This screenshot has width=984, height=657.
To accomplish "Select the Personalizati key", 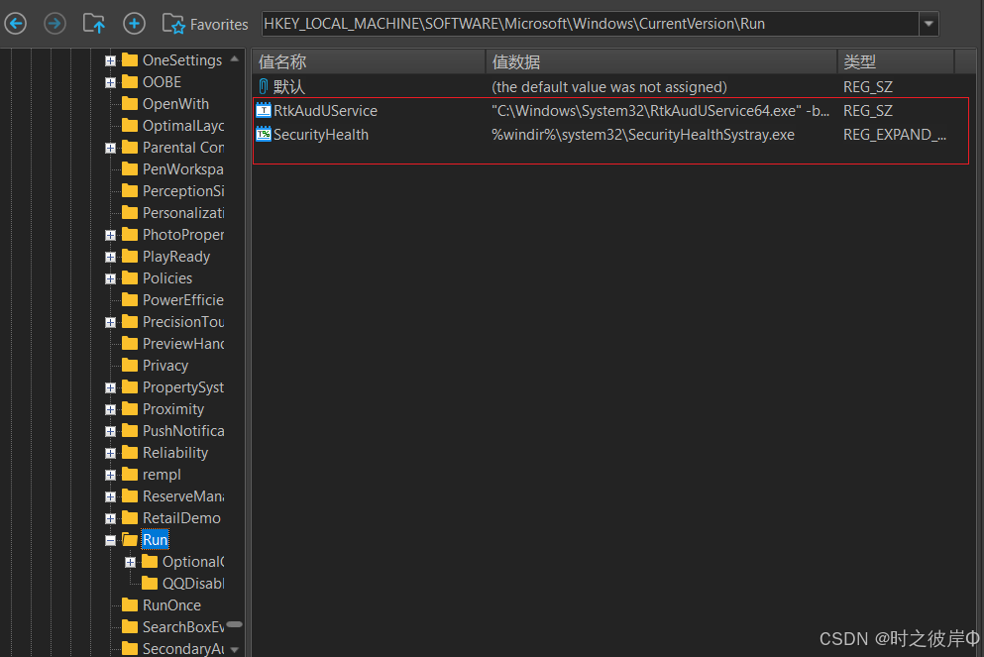I will pyautogui.click(x=183, y=213).
